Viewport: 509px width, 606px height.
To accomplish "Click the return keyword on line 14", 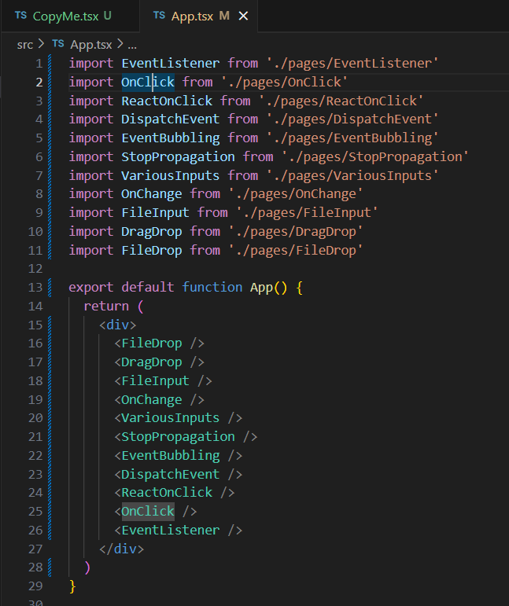I will click(x=106, y=307).
